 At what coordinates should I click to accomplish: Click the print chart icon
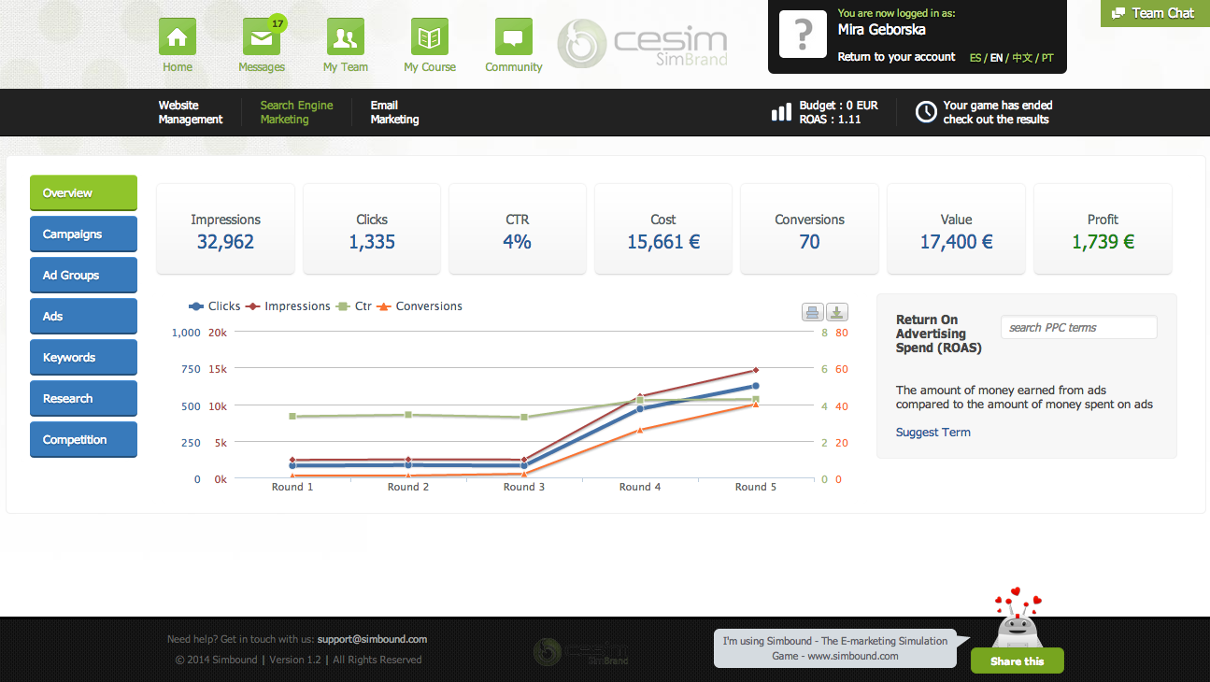pyautogui.click(x=812, y=312)
